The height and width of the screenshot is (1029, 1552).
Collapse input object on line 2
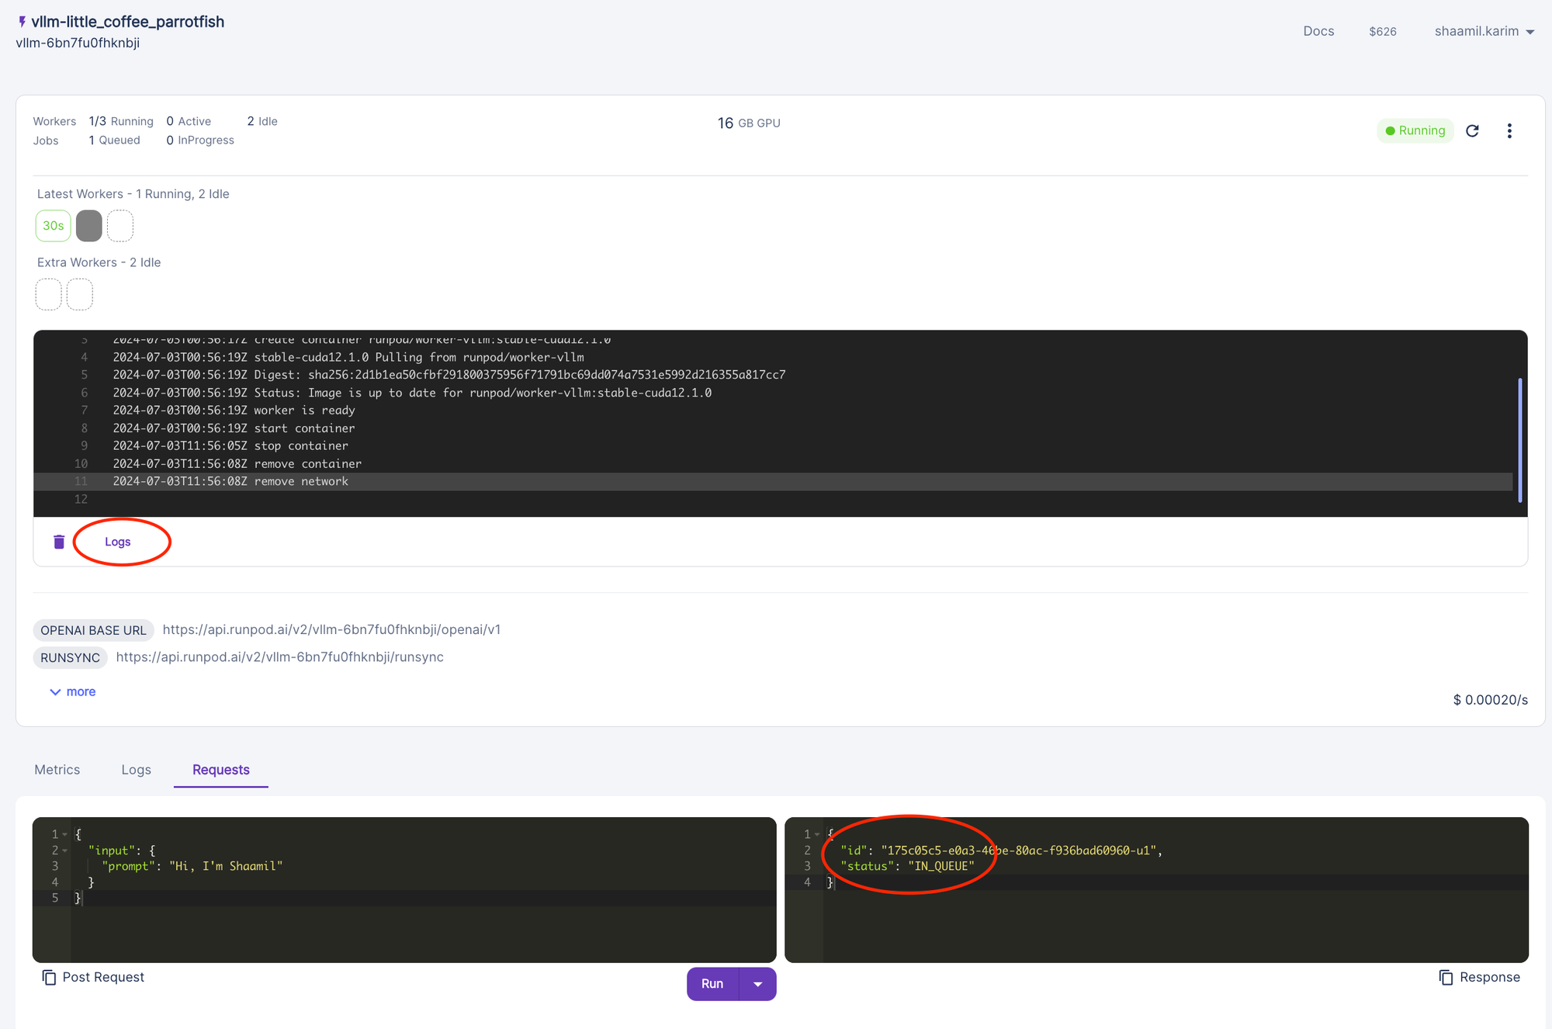click(x=65, y=851)
